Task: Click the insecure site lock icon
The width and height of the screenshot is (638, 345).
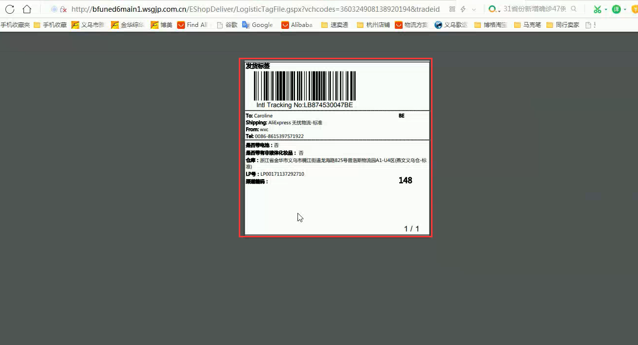Action: [63, 9]
